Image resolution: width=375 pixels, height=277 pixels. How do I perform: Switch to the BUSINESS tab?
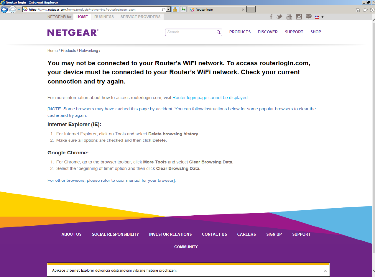point(104,17)
